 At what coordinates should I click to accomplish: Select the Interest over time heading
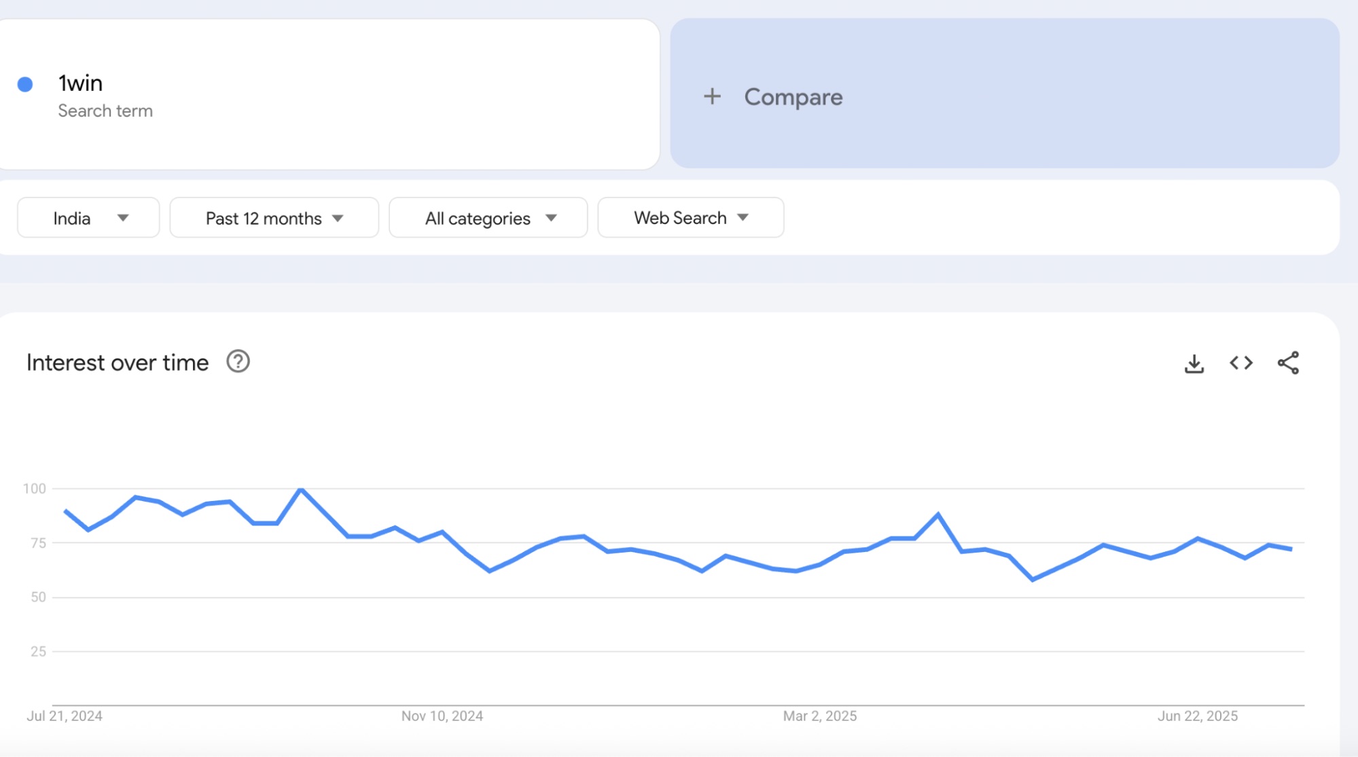118,363
